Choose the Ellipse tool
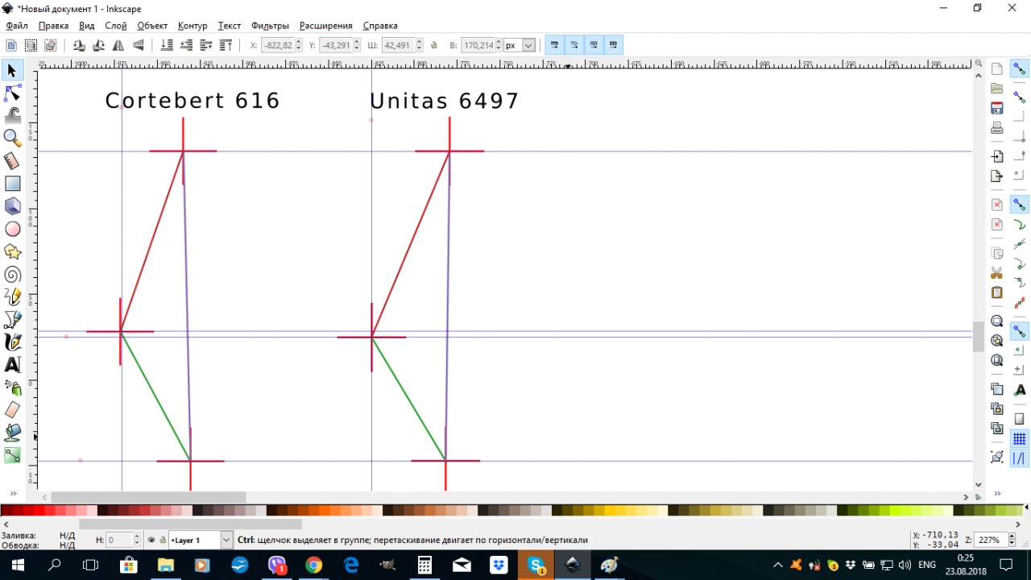 click(x=12, y=230)
